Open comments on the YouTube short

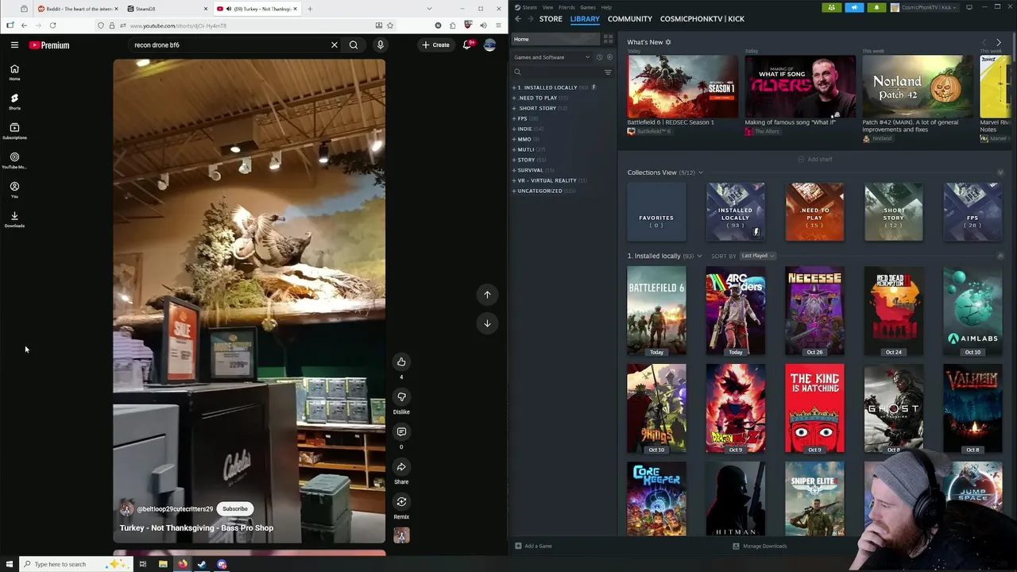click(x=401, y=431)
